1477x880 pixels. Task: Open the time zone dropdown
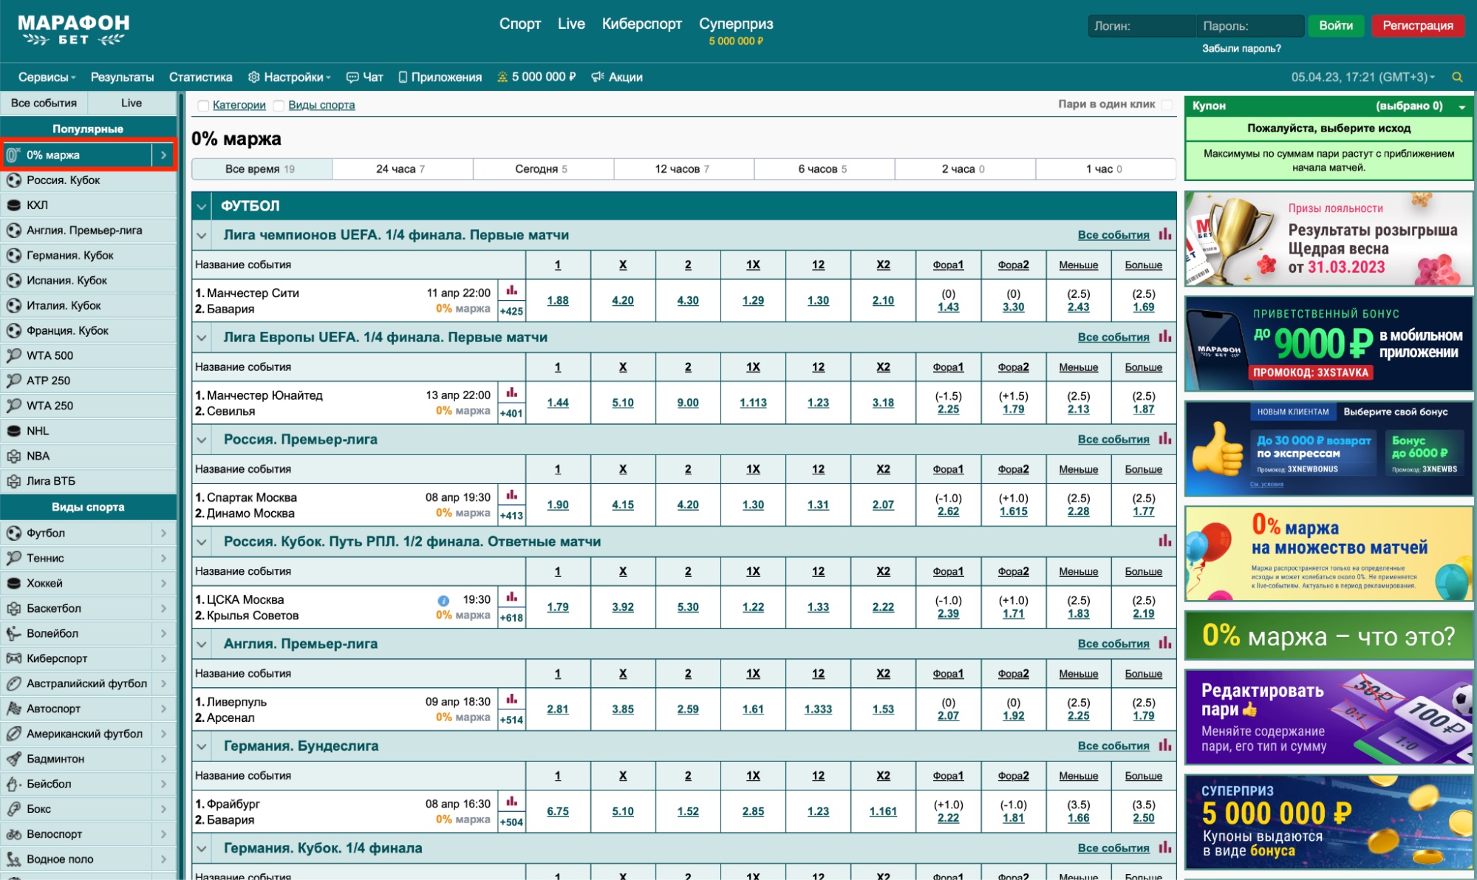pos(1363,77)
